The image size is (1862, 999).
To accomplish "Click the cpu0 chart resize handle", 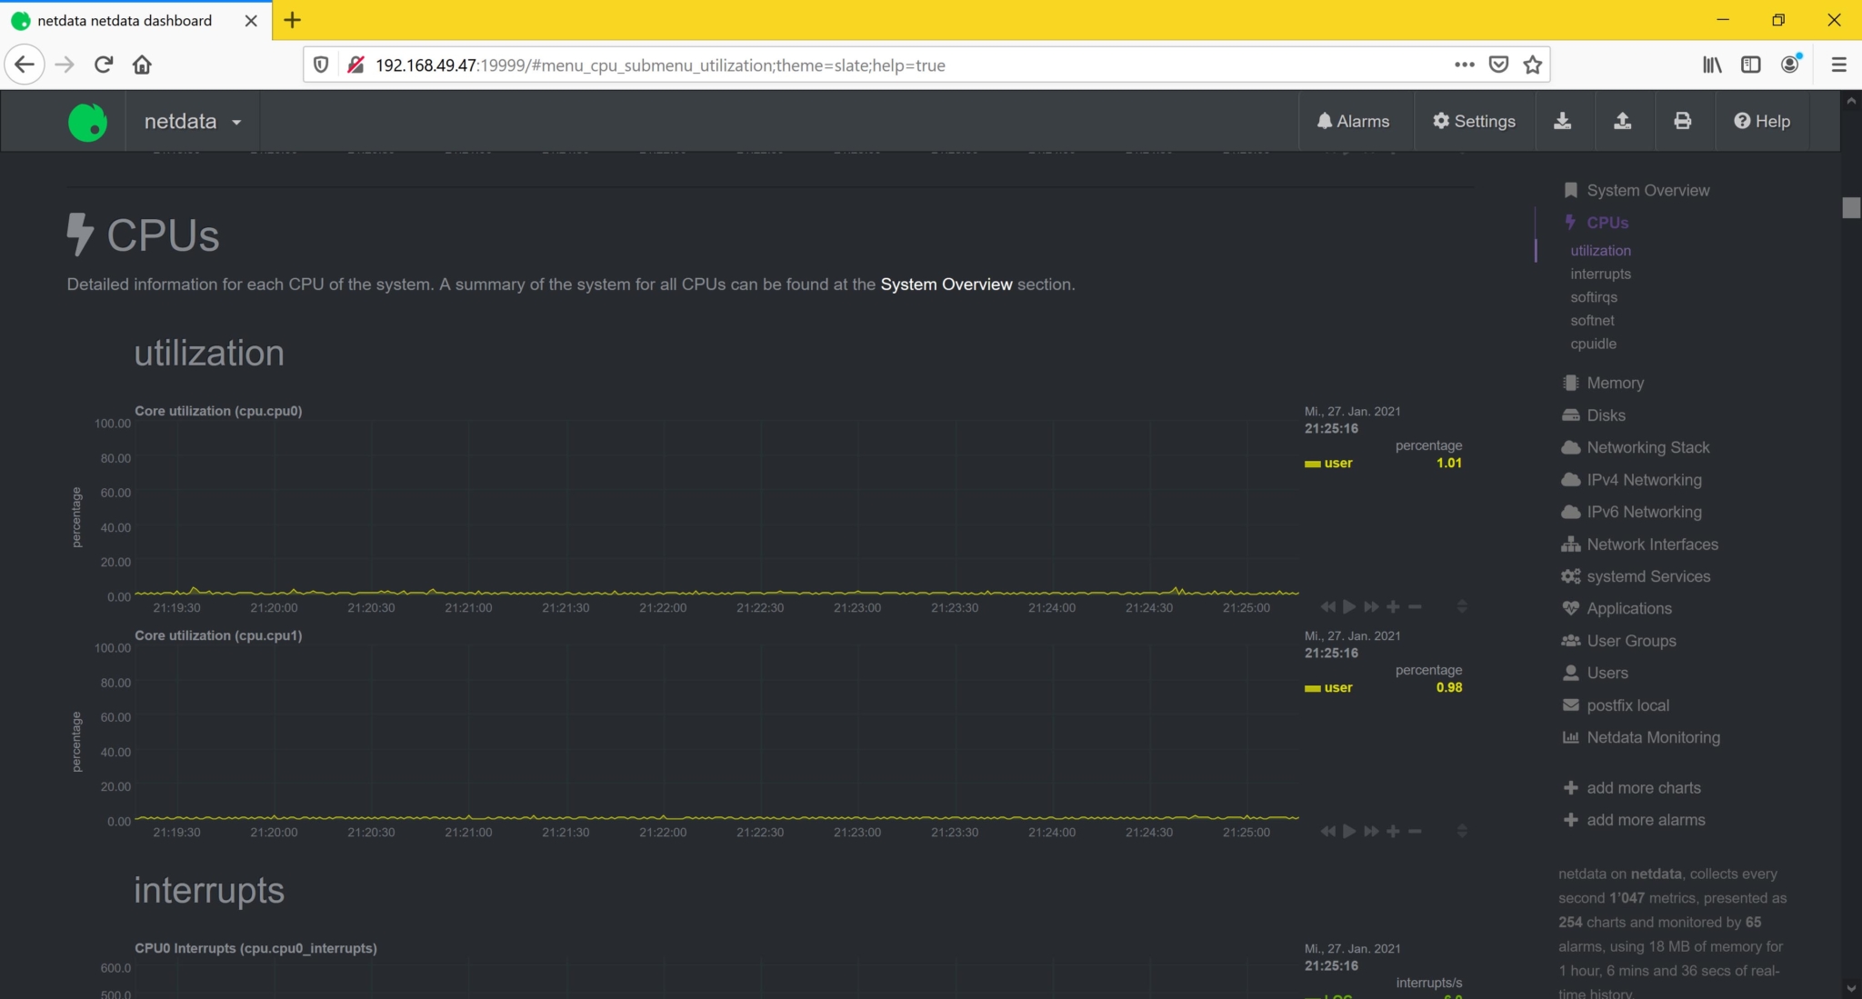I will (x=1462, y=606).
